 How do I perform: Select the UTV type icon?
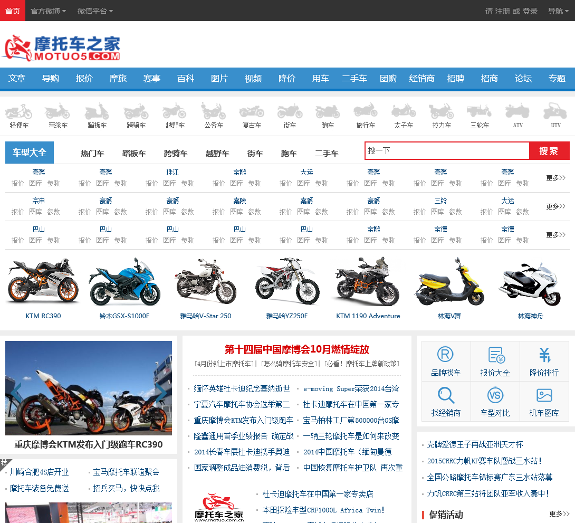point(555,111)
